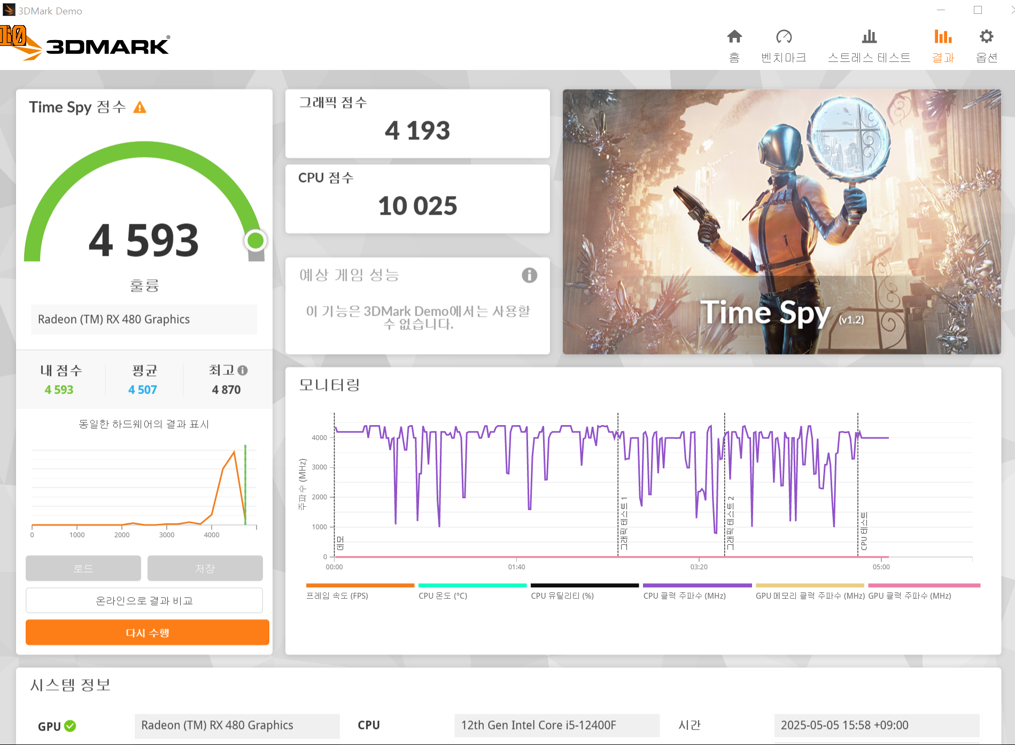Image resolution: width=1015 pixels, height=745 pixels.
Task: Select the Results (결과) bar chart icon
Action: pos(943,36)
